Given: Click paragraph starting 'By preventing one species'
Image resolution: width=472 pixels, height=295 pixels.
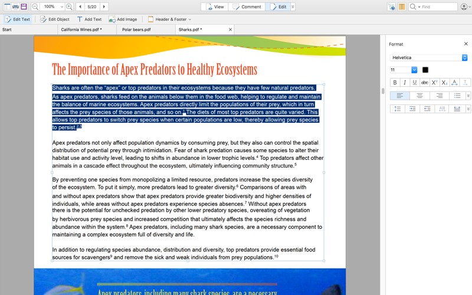Looking at the screenshot, I should [187, 207].
